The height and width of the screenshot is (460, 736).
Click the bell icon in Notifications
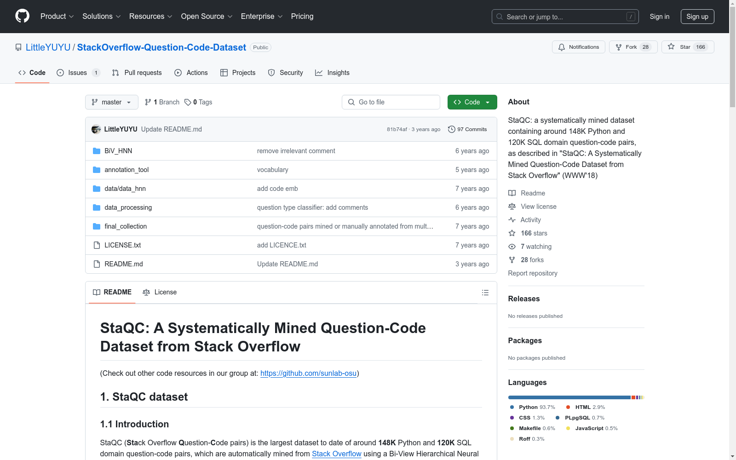(x=562, y=47)
